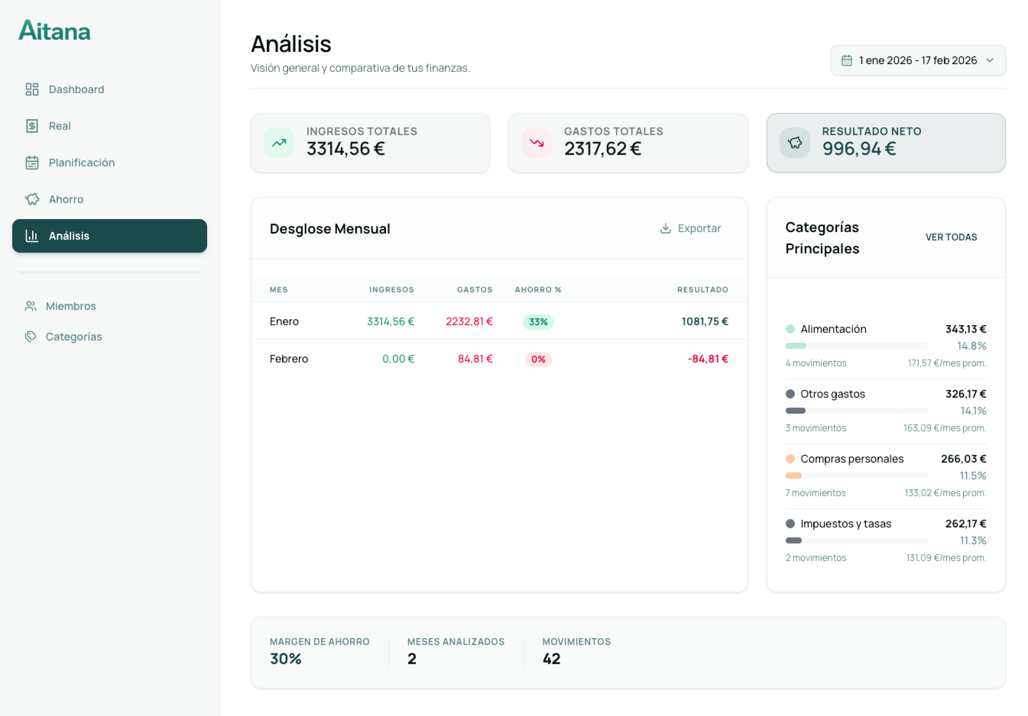
Task: Go to the Planificación menu item
Action: pyautogui.click(x=81, y=163)
